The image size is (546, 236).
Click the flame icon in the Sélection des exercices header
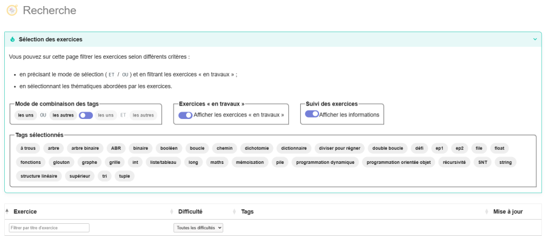click(x=13, y=39)
